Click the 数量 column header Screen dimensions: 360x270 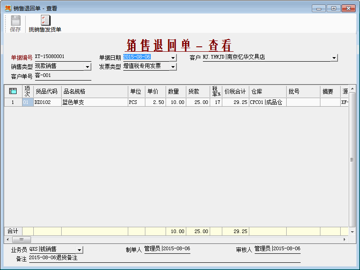175,91
